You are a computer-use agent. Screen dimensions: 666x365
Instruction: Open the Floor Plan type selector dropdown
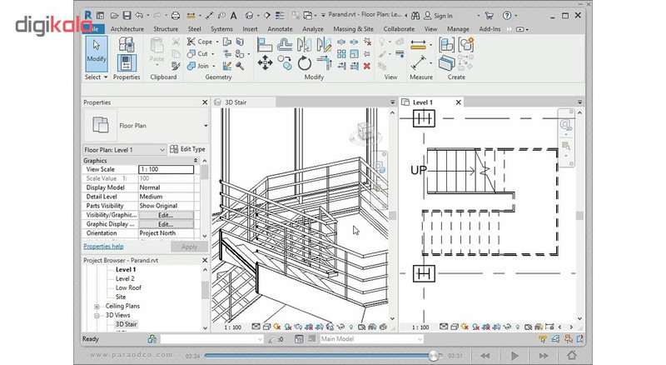tap(206, 126)
